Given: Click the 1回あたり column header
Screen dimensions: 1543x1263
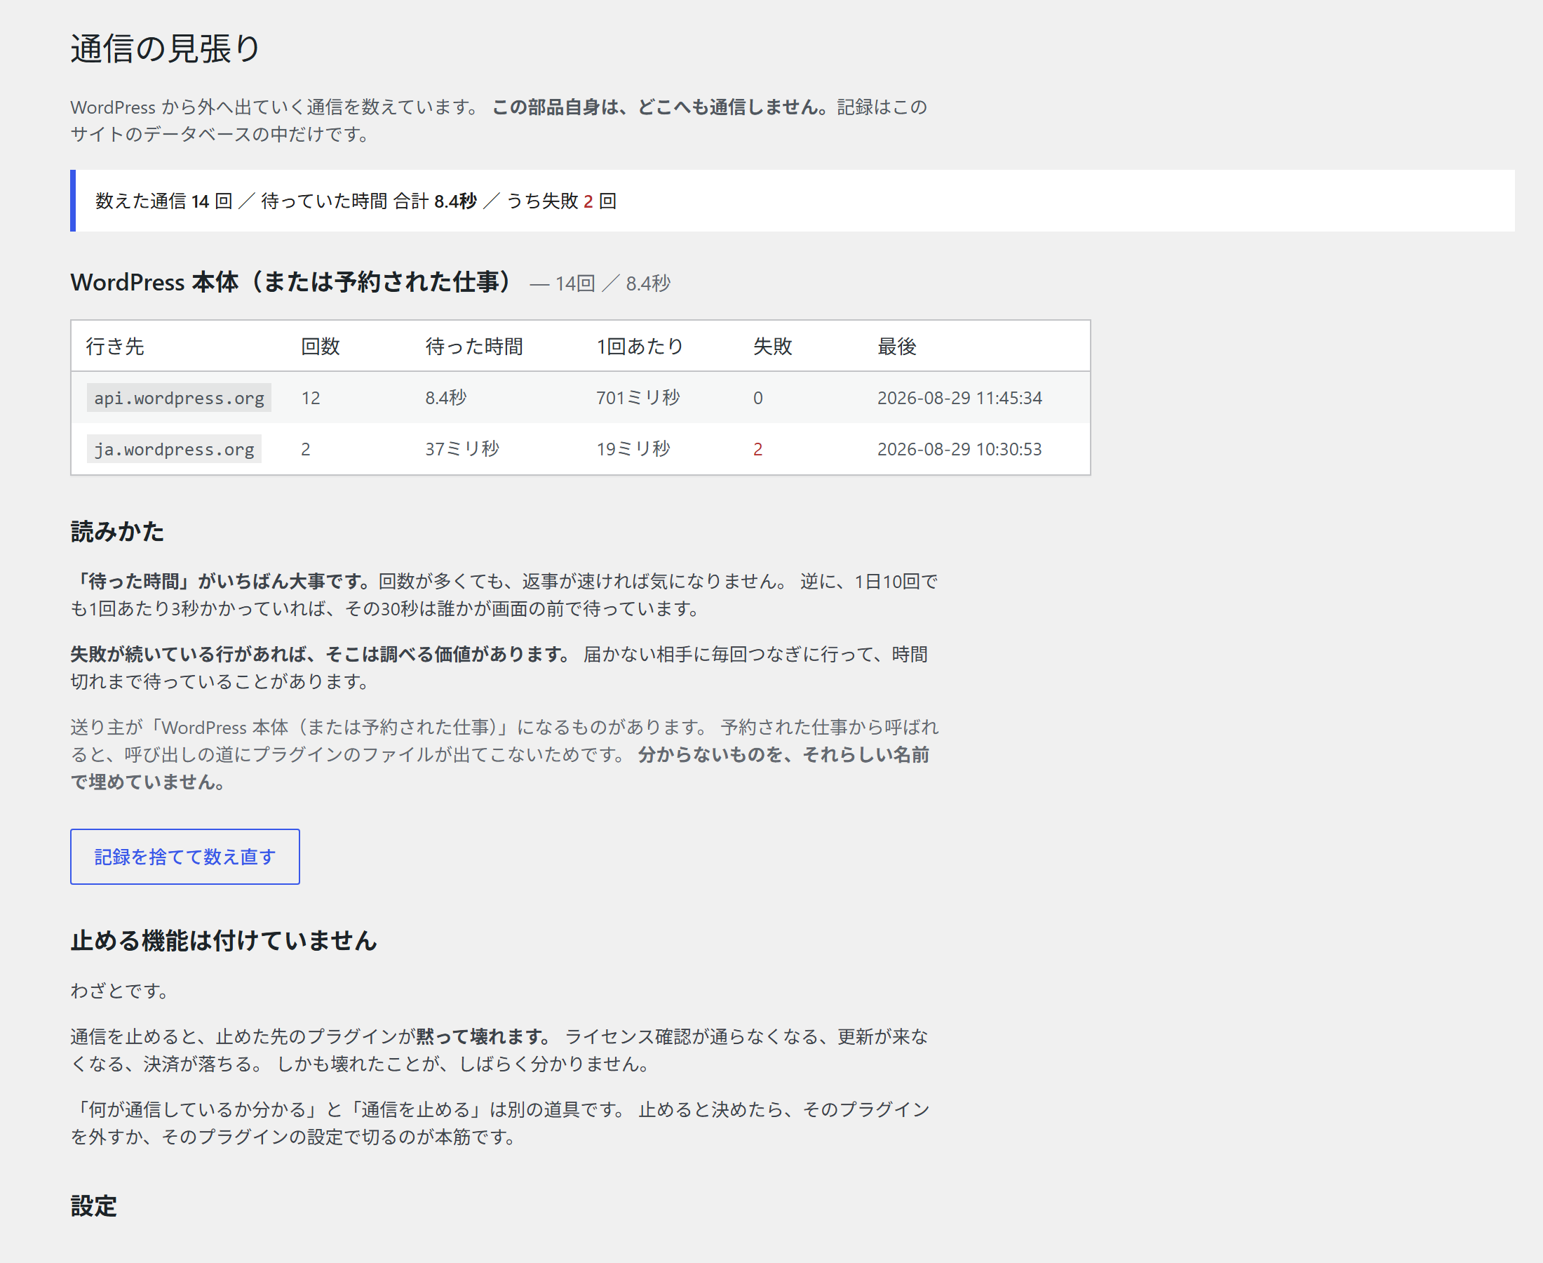Looking at the screenshot, I should click(640, 347).
